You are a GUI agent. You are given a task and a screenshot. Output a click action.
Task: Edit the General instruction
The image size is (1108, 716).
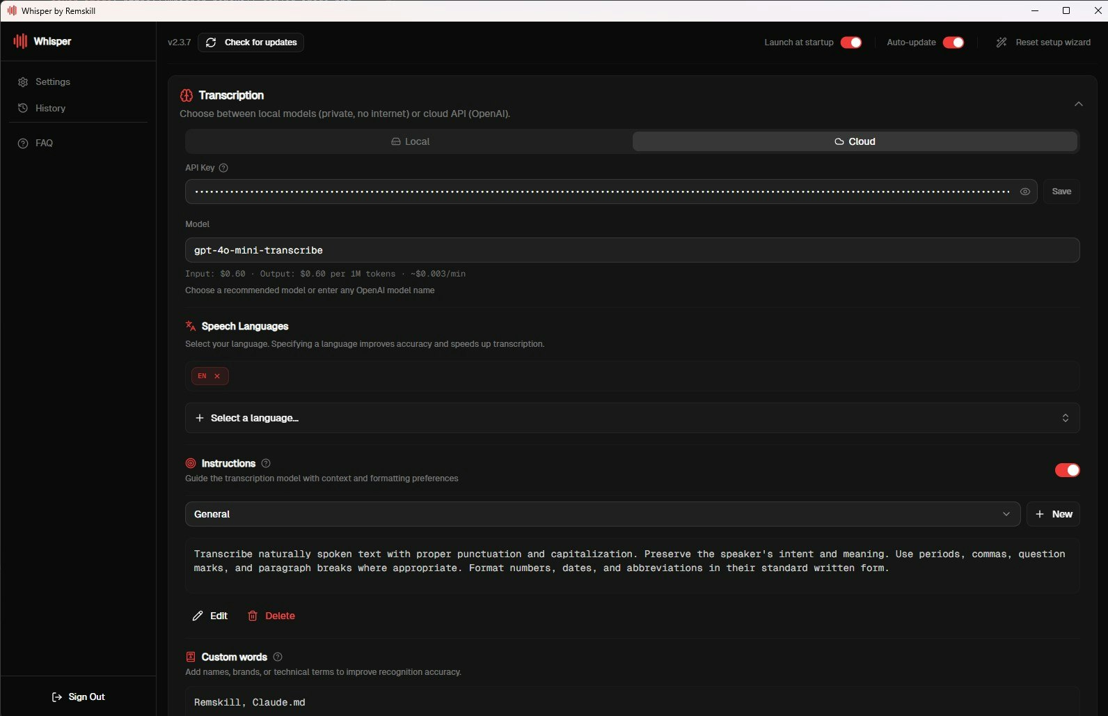[210, 616]
